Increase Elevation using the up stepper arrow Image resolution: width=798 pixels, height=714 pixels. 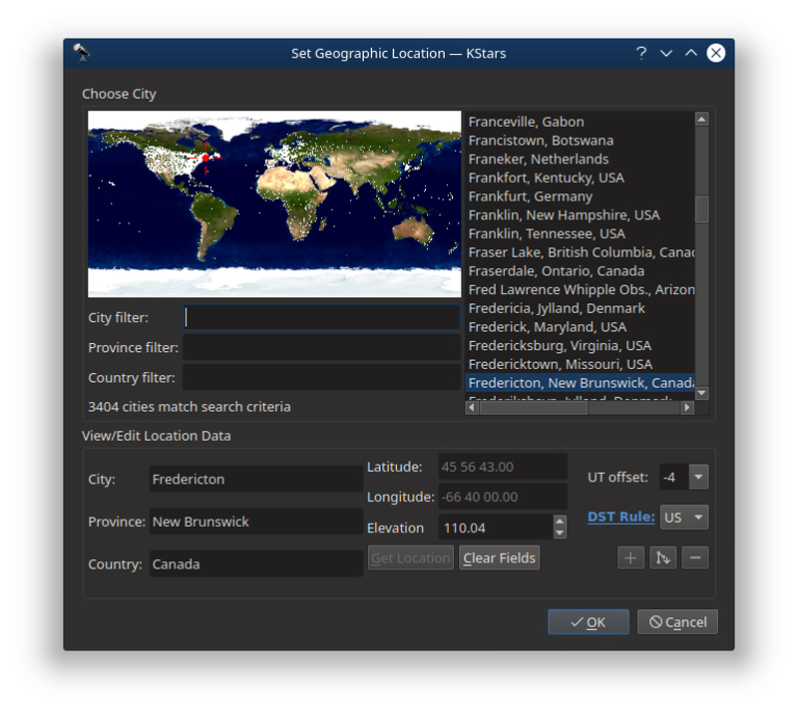tap(560, 523)
